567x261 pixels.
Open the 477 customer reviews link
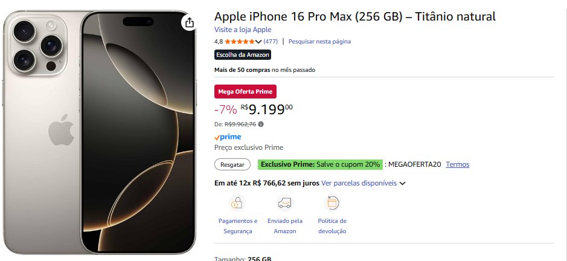tap(271, 42)
